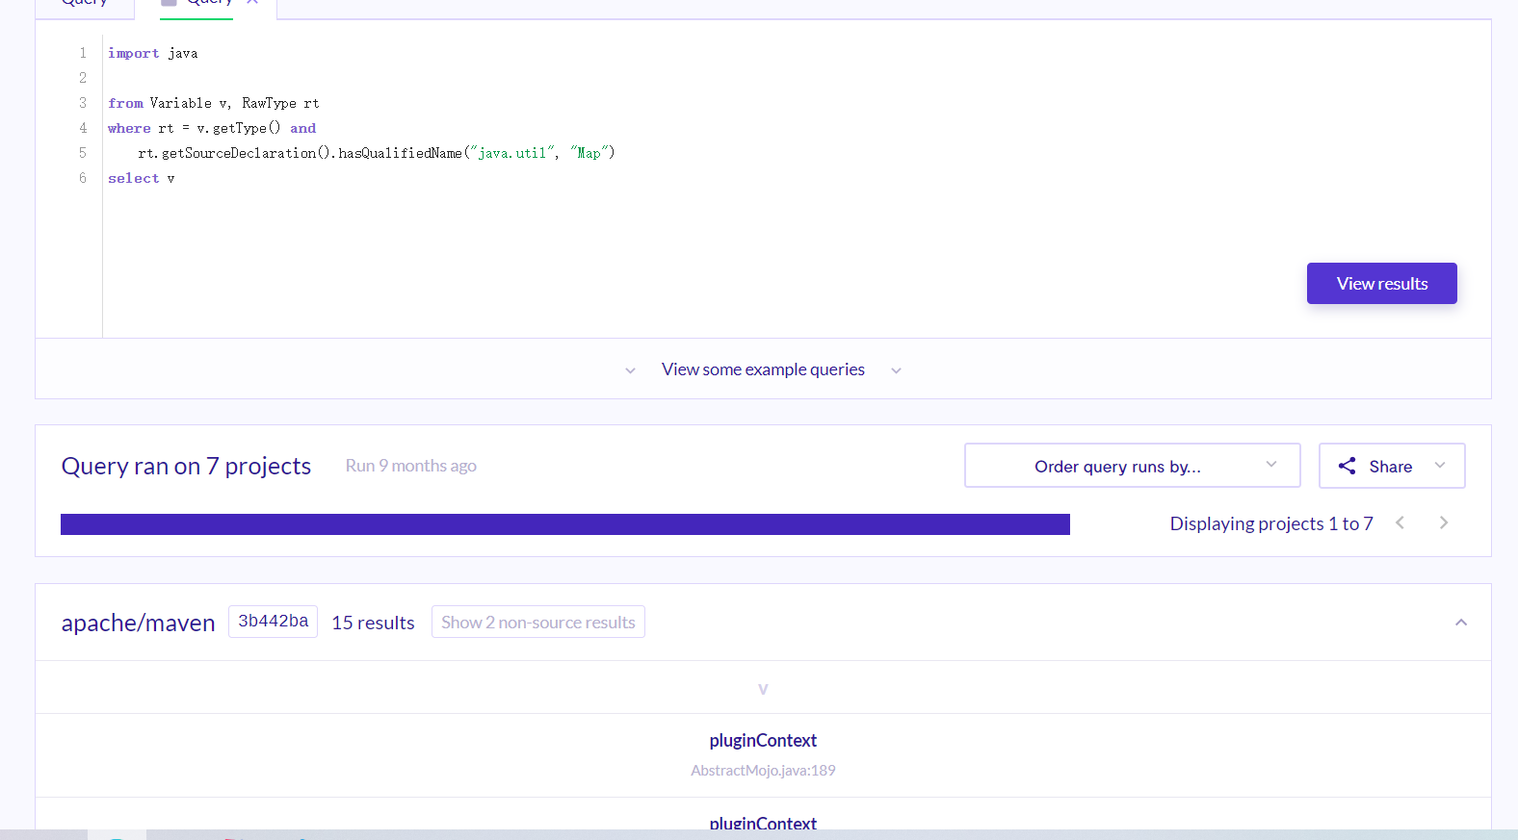Click the file icon on active Query tab
Image resolution: width=1518 pixels, height=840 pixels.
click(x=169, y=2)
